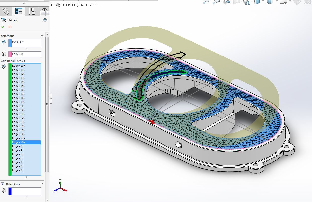
Task: Select Edge<5> in Additional Entities
Action: (x=26, y=154)
